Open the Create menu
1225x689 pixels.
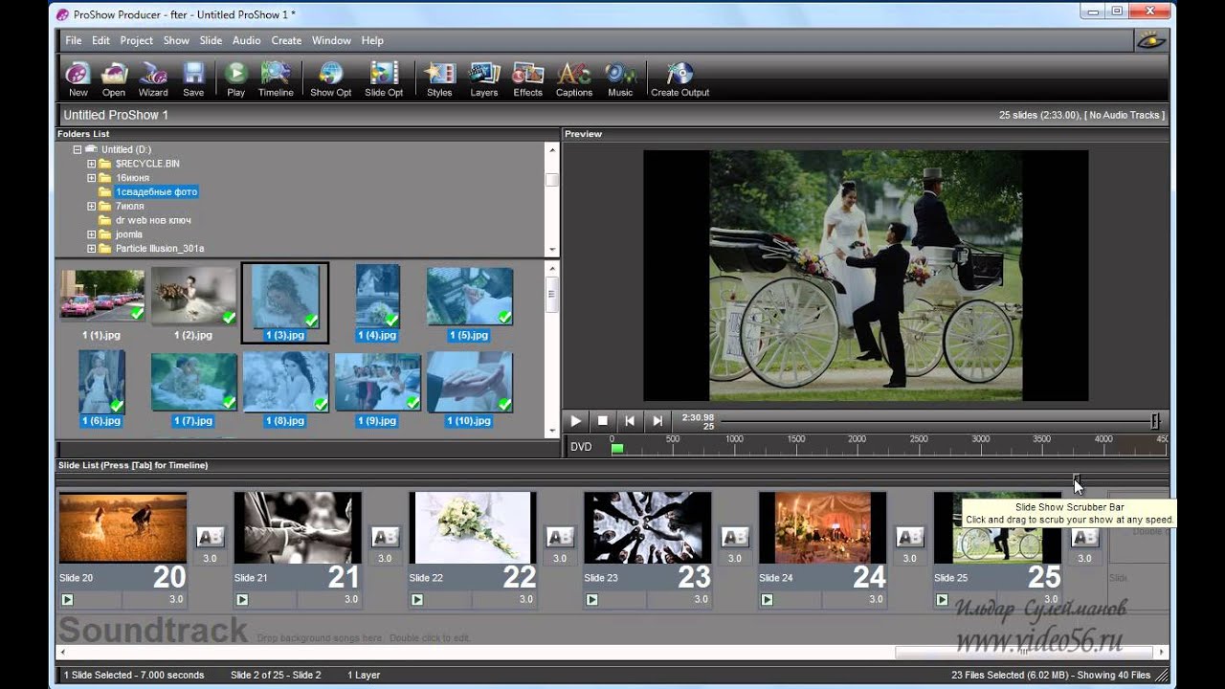click(x=286, y=40)
